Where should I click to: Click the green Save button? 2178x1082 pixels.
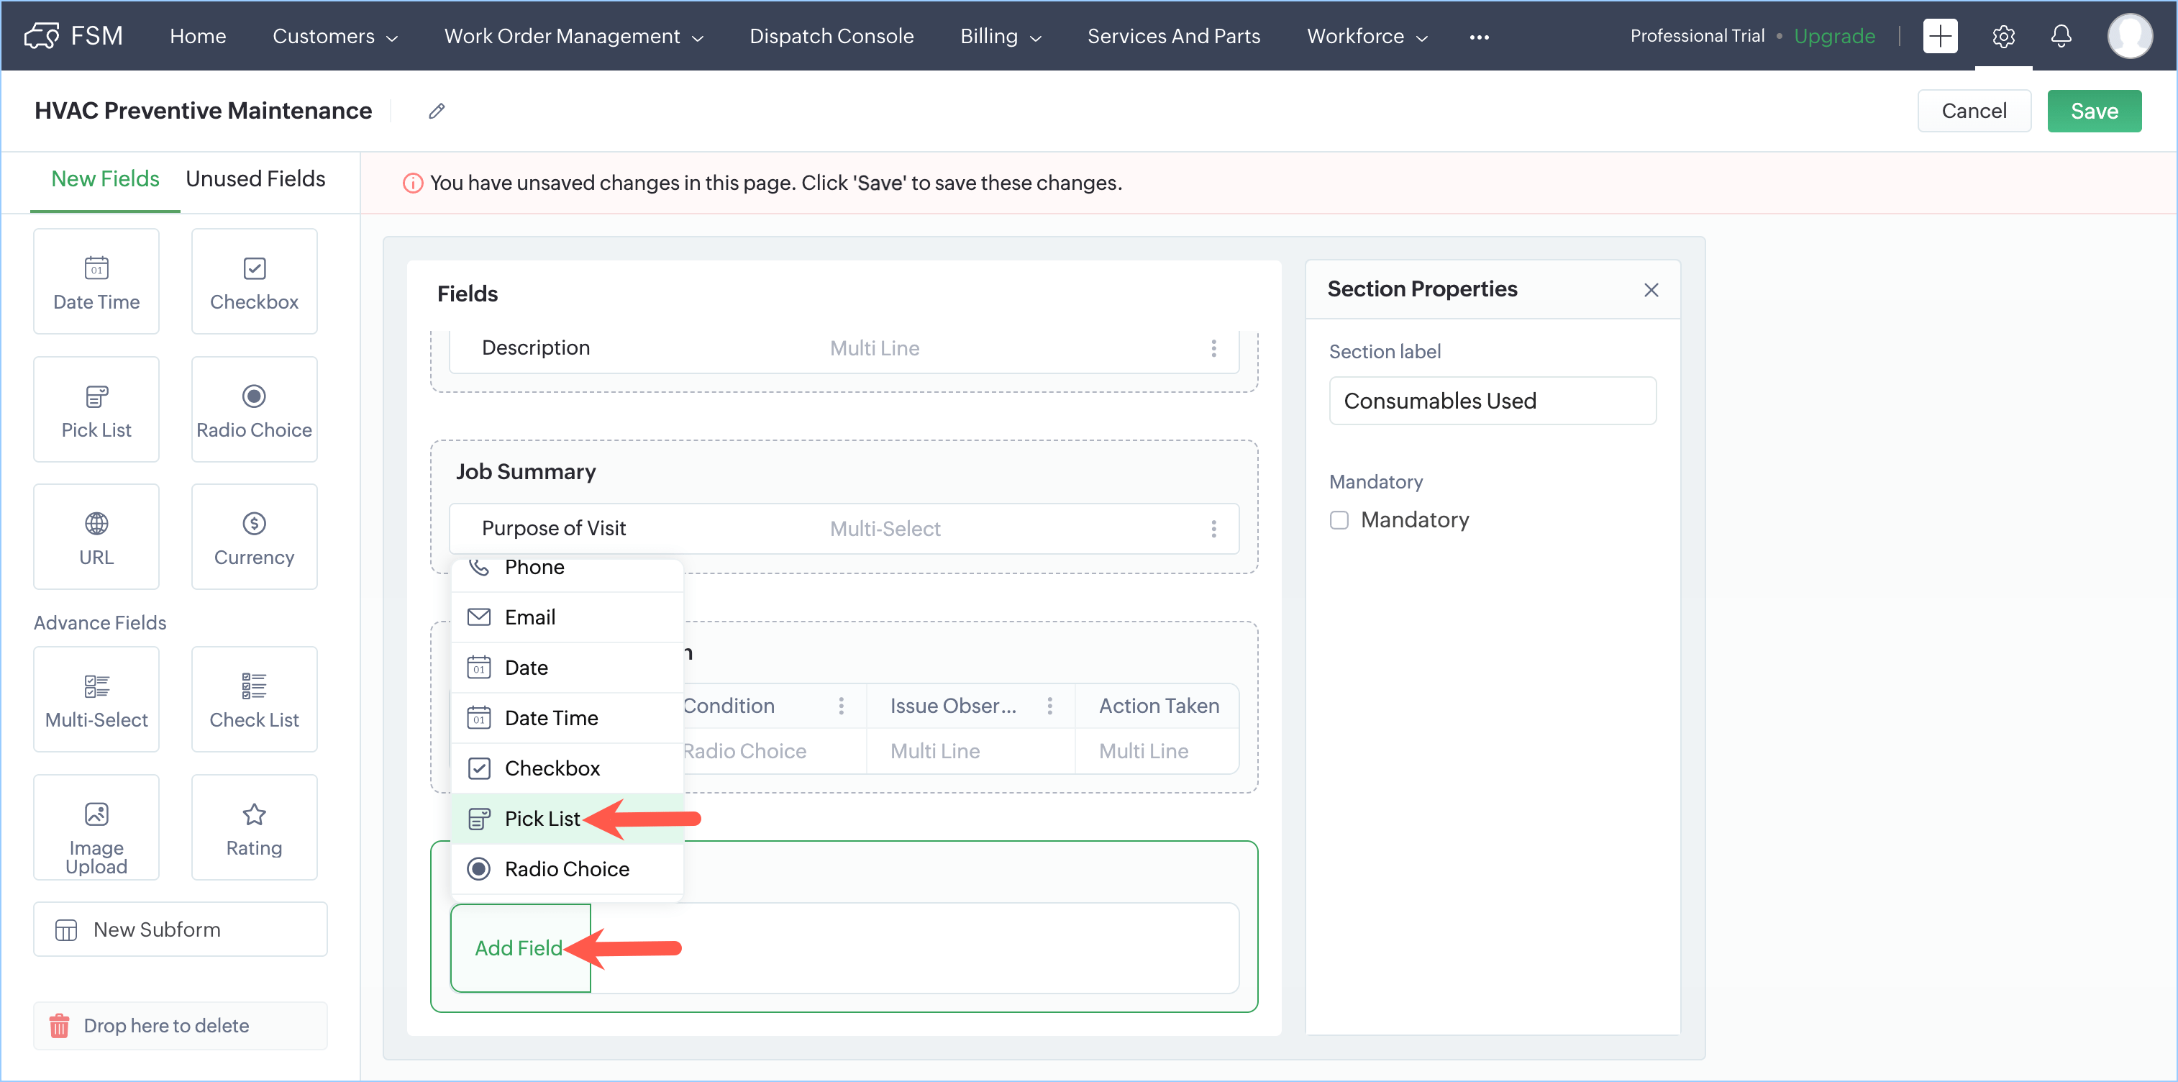2093,111
